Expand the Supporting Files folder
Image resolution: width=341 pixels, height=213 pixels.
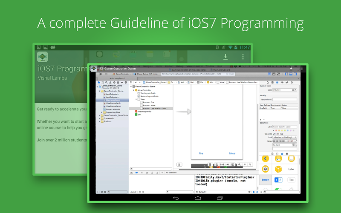tap(101, 112)
